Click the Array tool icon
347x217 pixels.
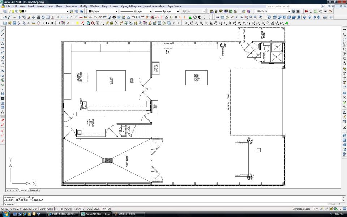click(x=38, y=17)
